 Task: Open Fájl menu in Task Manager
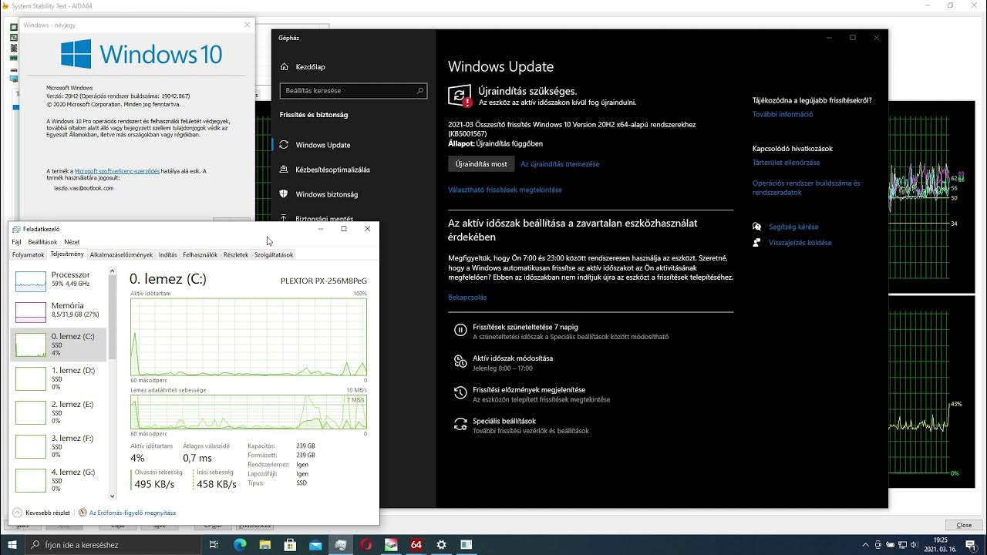(x=17, y=242)
